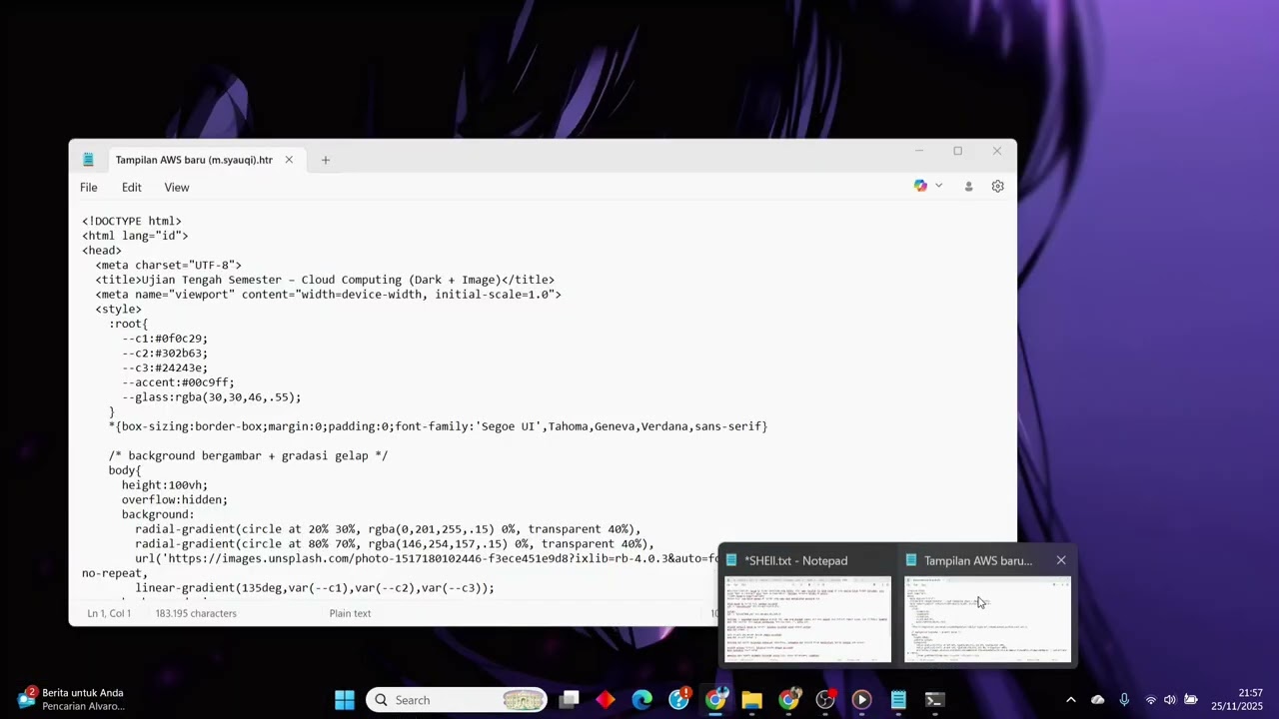Click the '<meta charset="UTF-8">' line

point(169,265)
